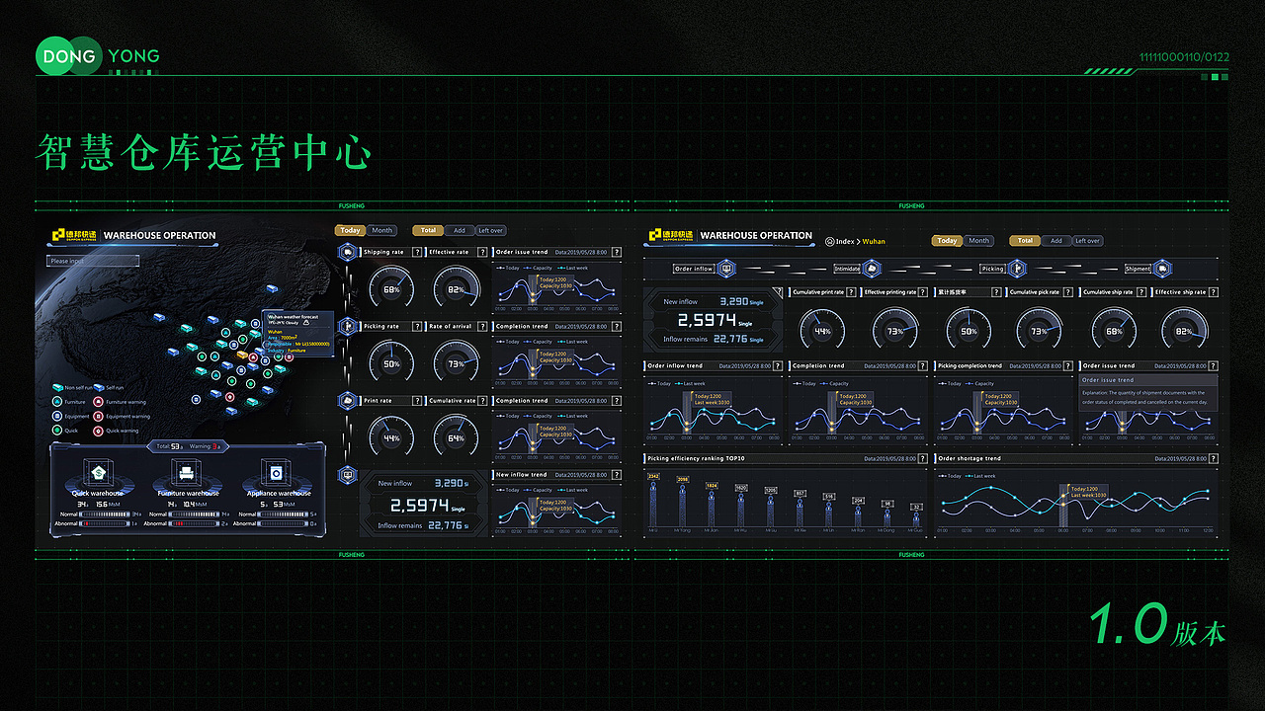
Task: Select Add filter above Order issue trend chart
Action: 460,230
